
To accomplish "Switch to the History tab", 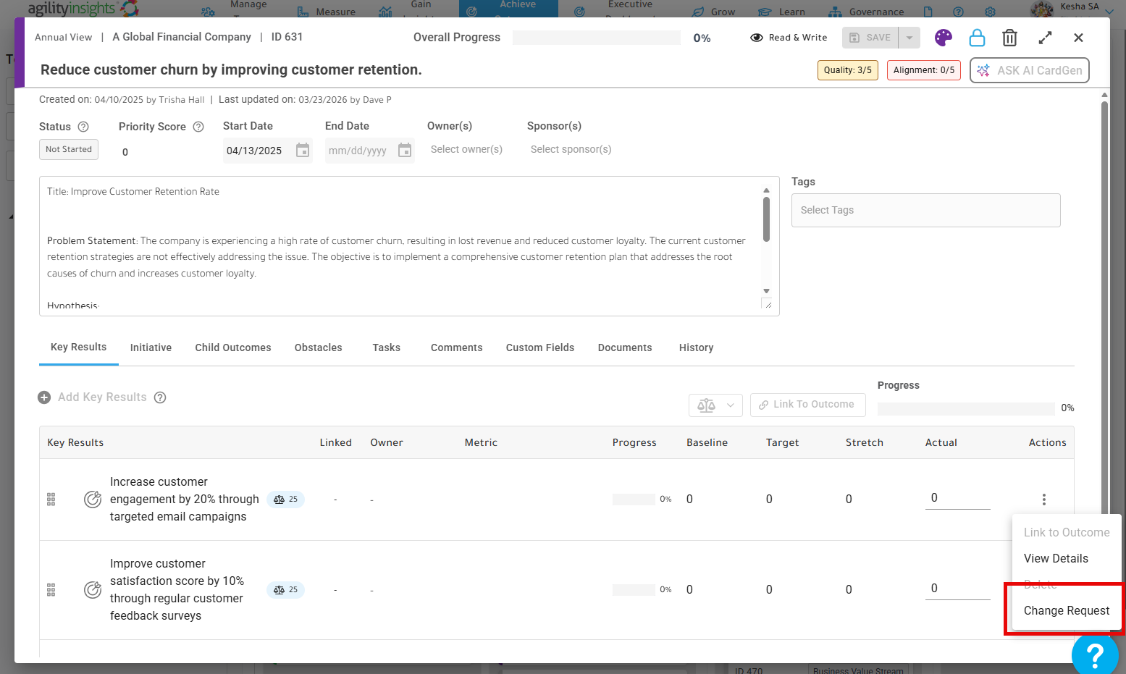I will [696, 347].
